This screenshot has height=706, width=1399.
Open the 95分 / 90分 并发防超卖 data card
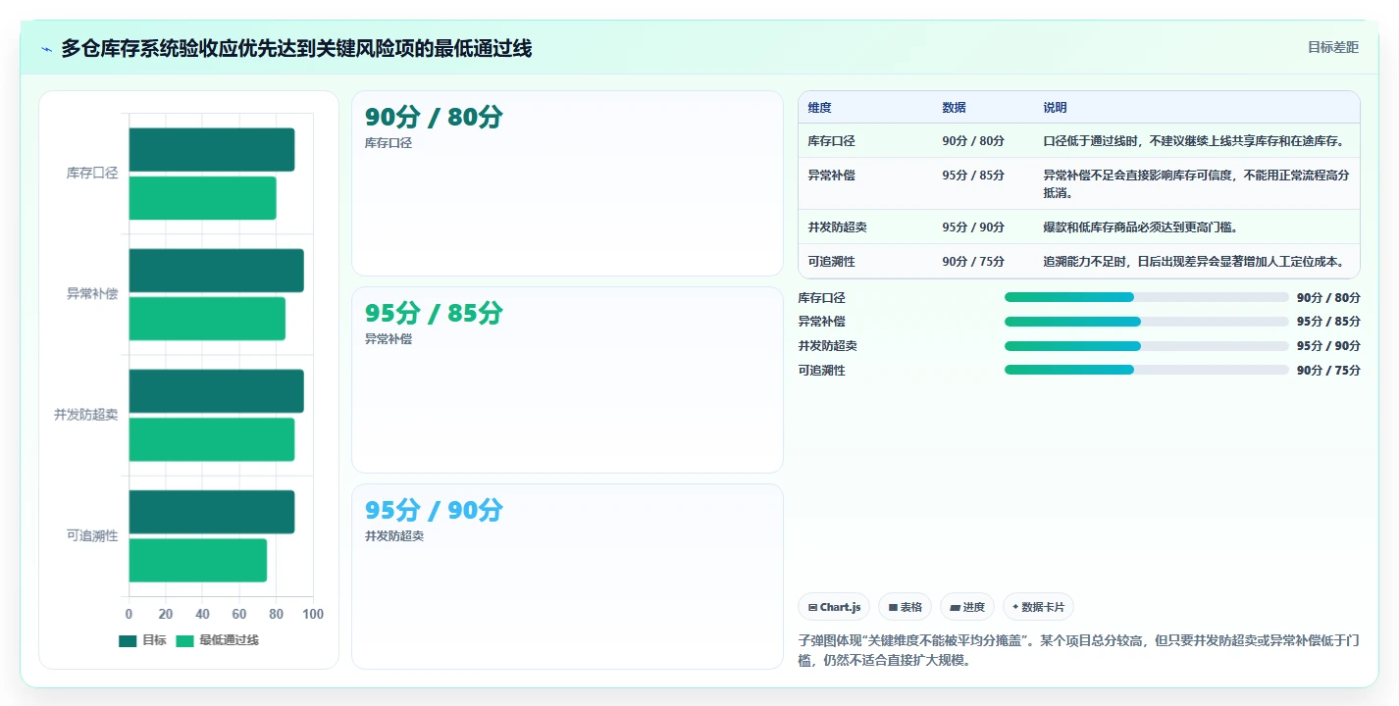(567, 577)
